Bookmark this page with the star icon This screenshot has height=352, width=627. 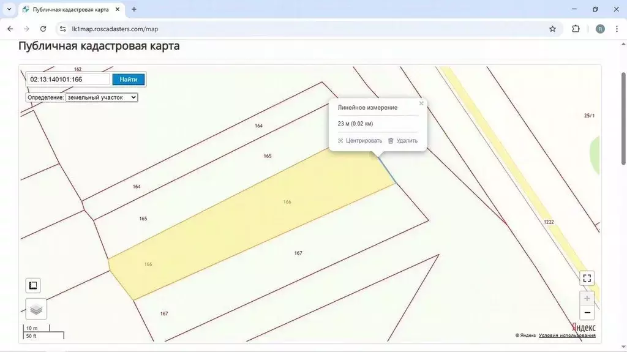tap(552, 29)
